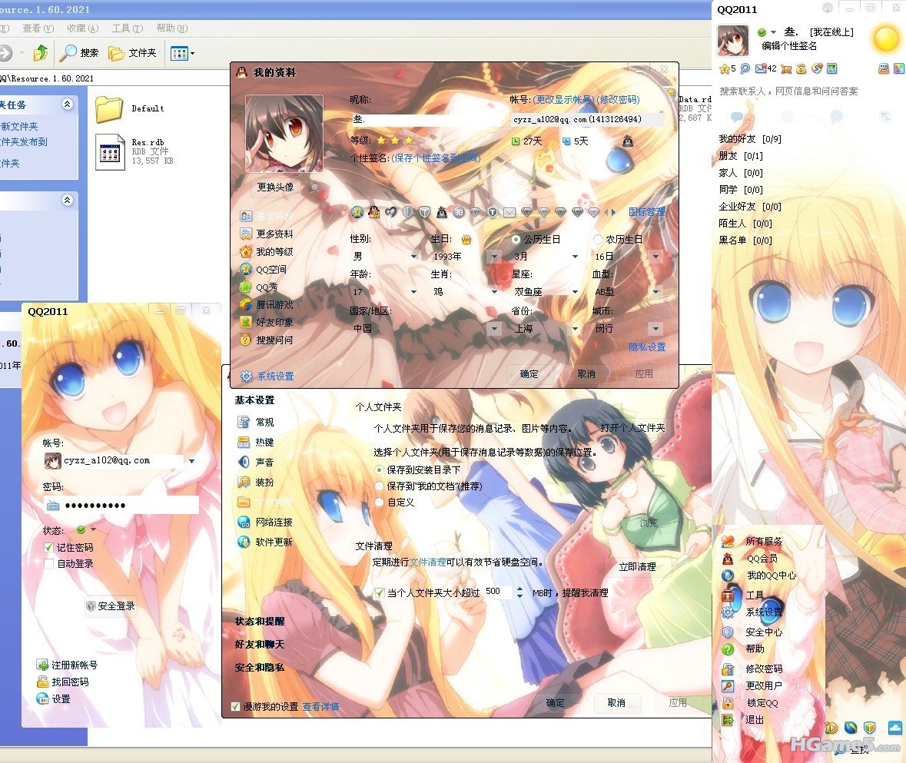Click 立即清理 clean now button
The width and height of the screenshot is (906, 763).
coord(637,566)
